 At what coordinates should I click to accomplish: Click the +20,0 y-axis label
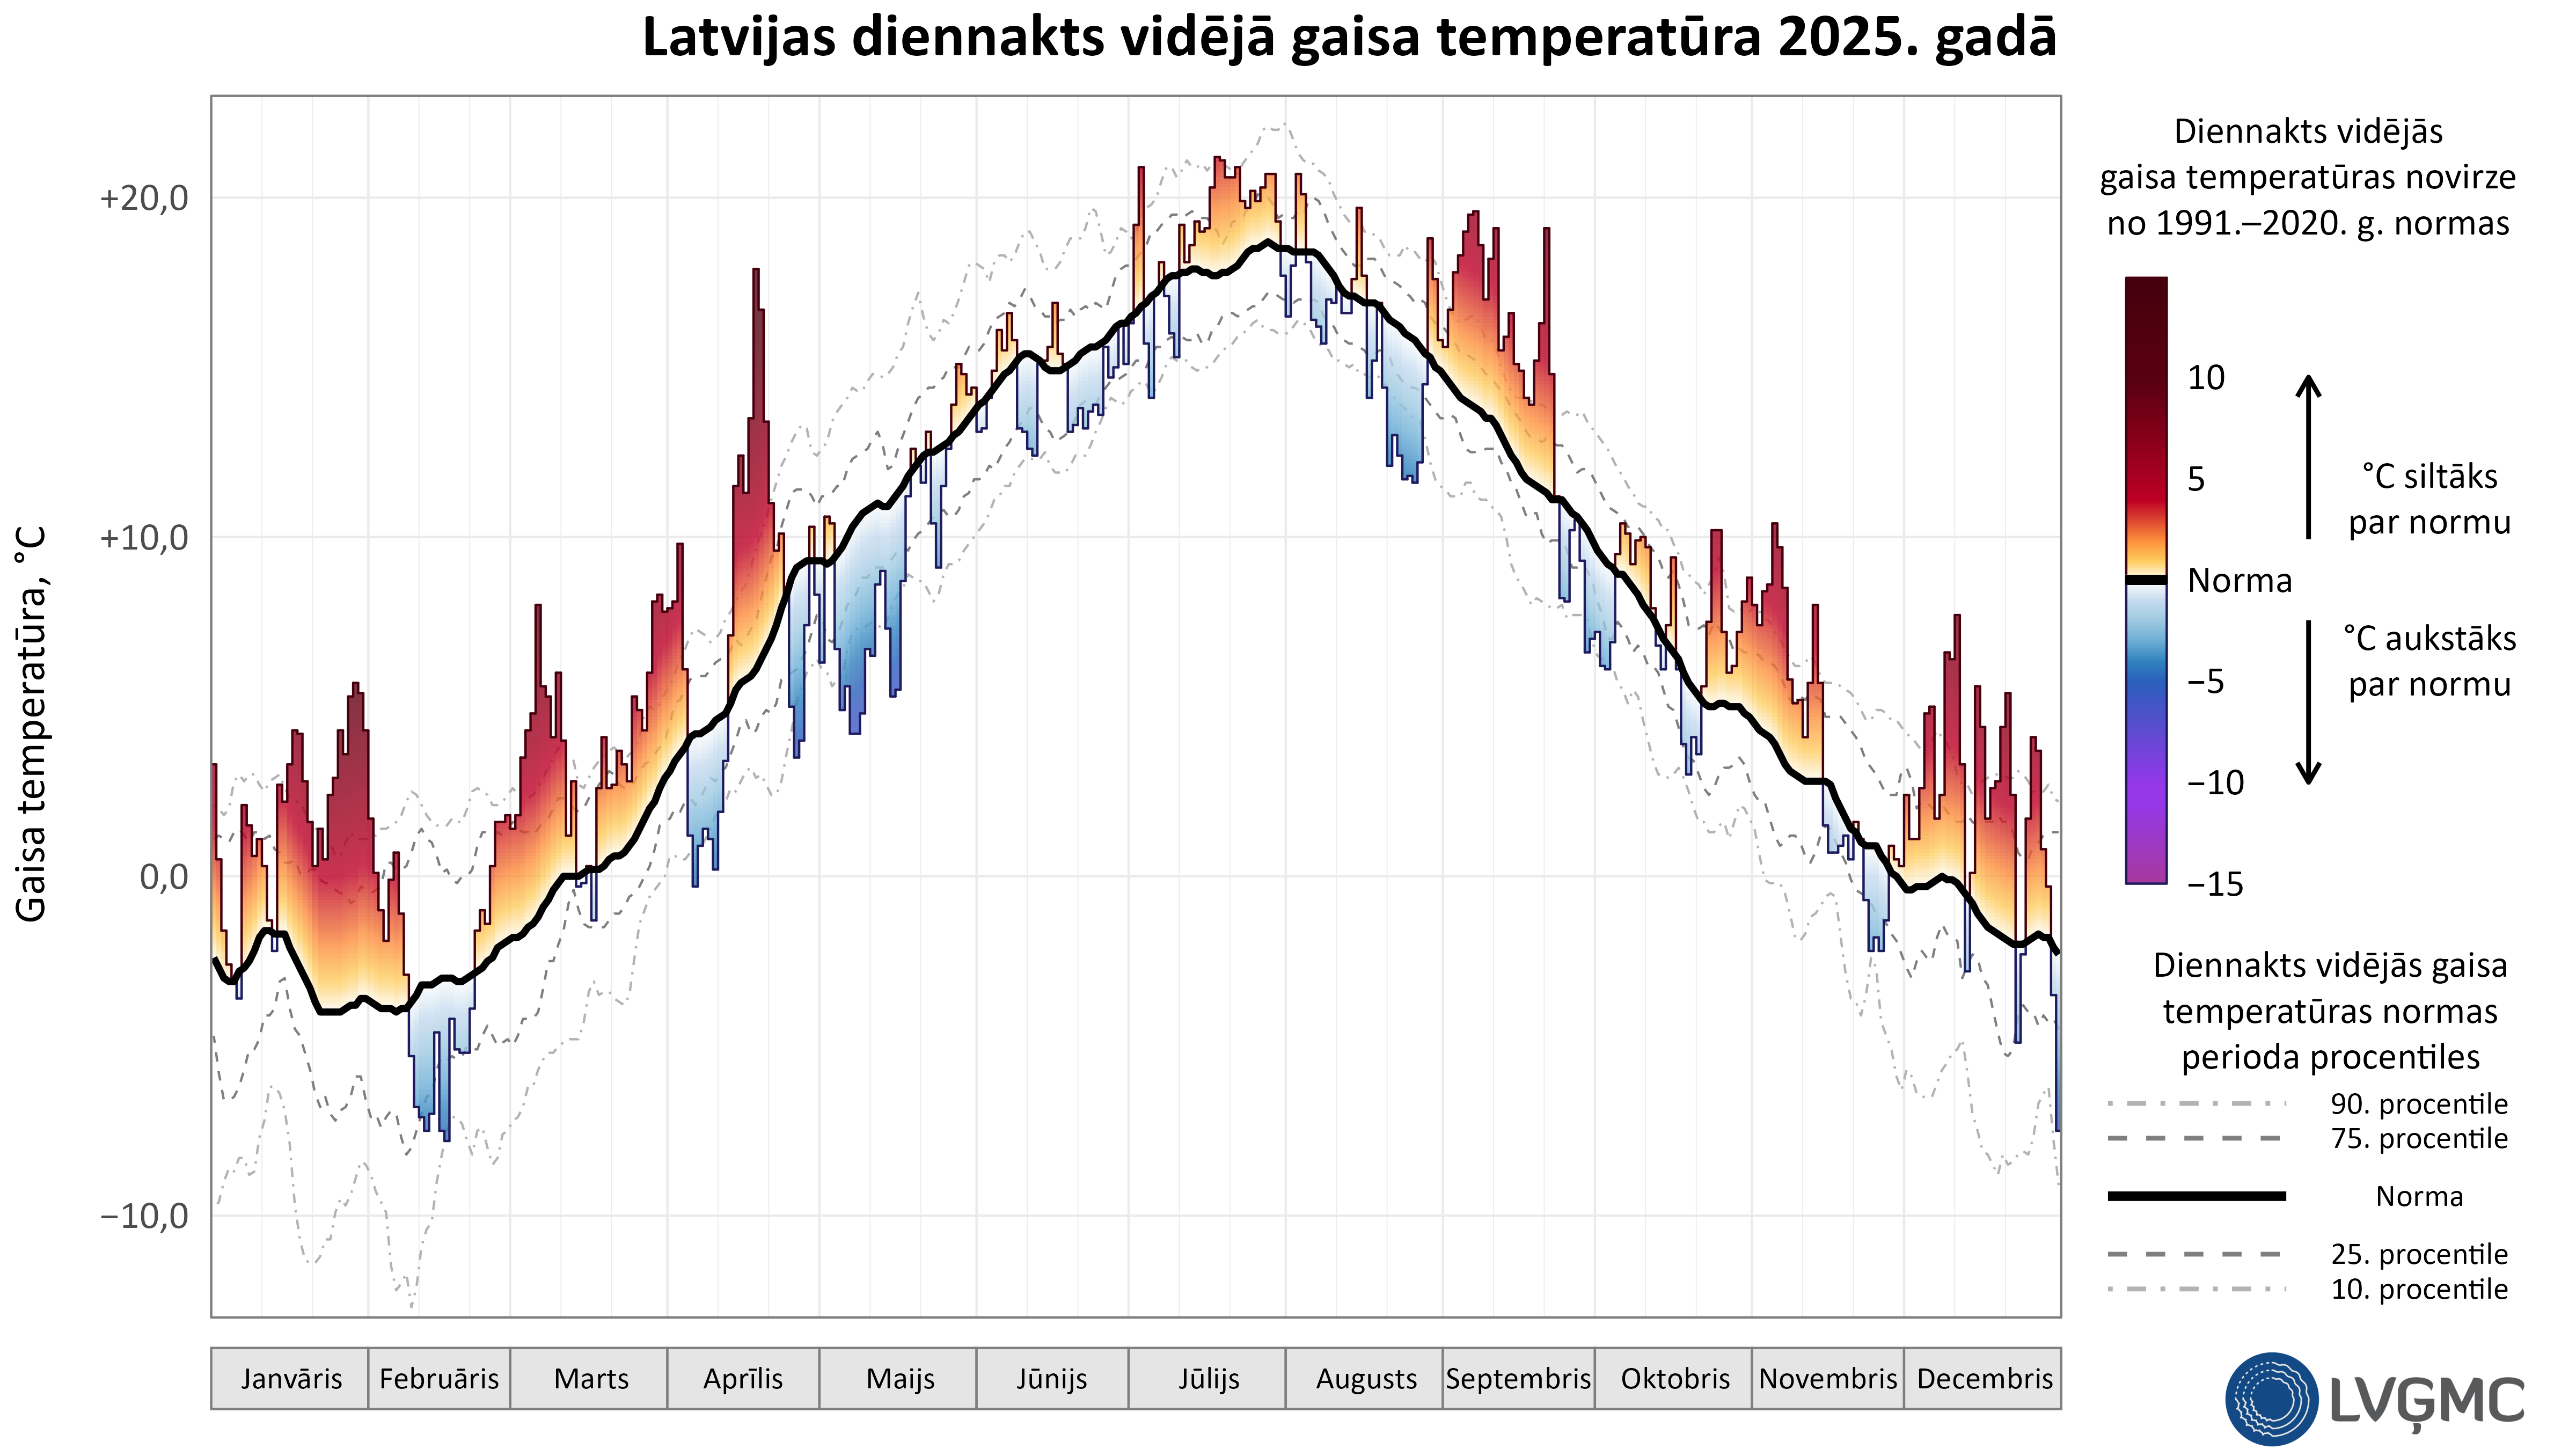(144, 198)
